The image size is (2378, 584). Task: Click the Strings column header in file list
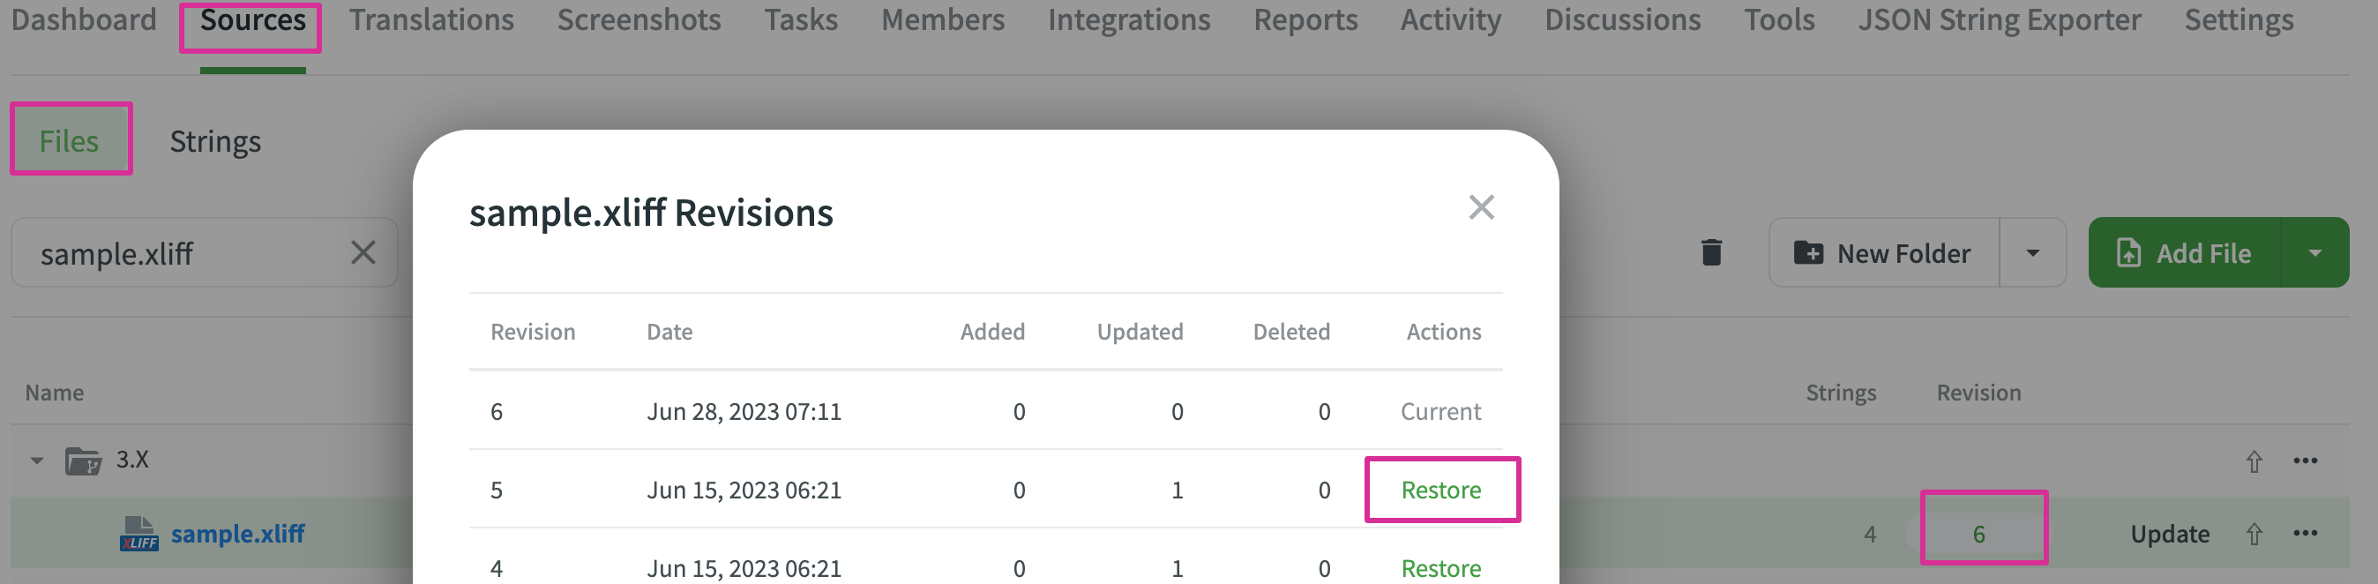click(x=1841, y=393)
